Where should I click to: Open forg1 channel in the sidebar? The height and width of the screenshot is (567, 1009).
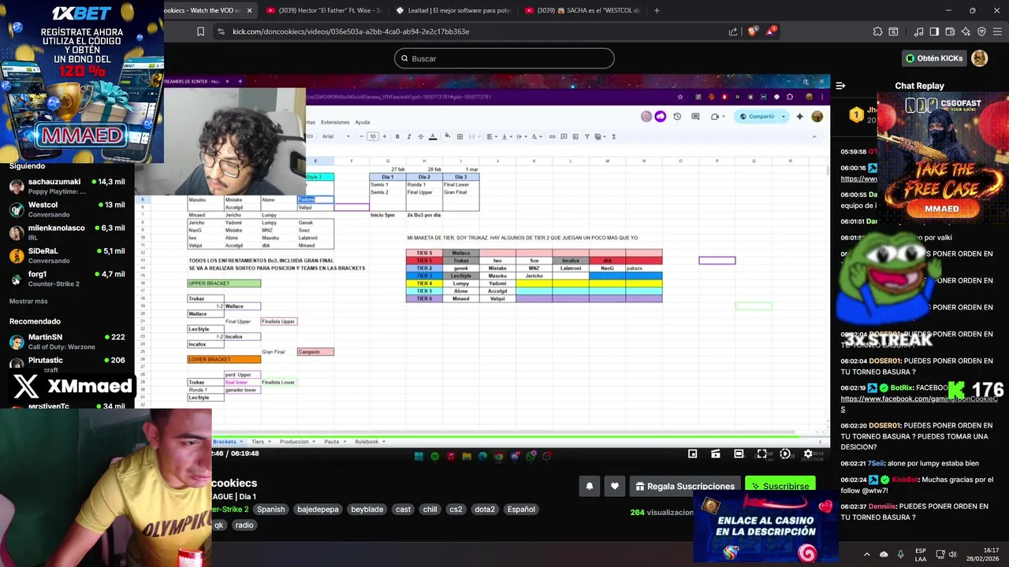68,278
